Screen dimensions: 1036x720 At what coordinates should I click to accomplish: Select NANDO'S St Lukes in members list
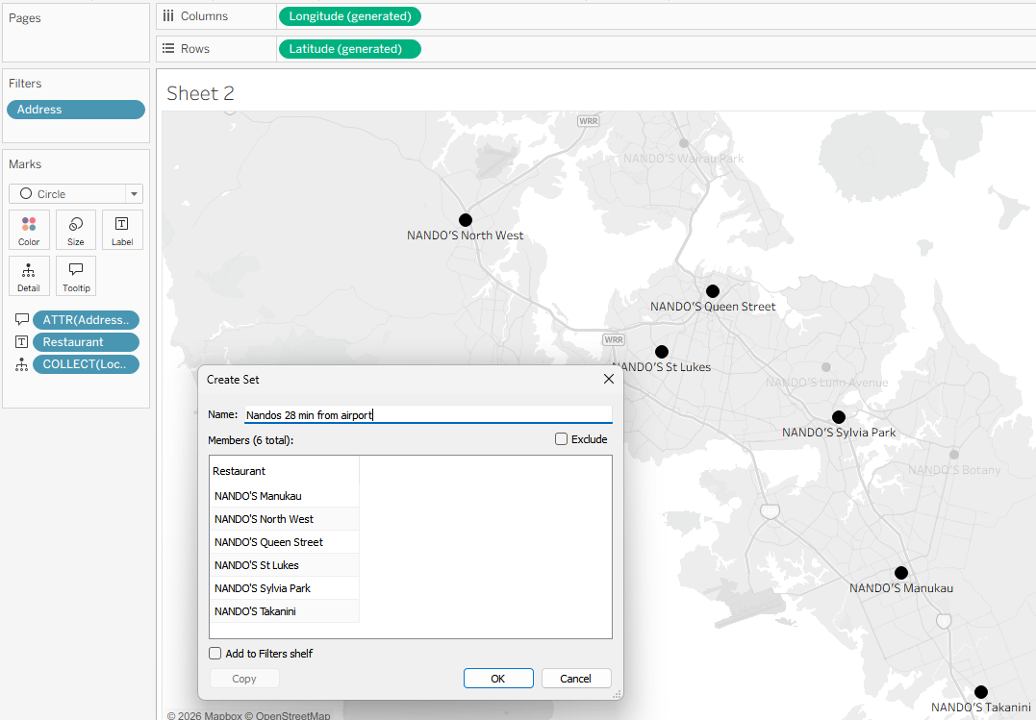[x=284, y=565]
